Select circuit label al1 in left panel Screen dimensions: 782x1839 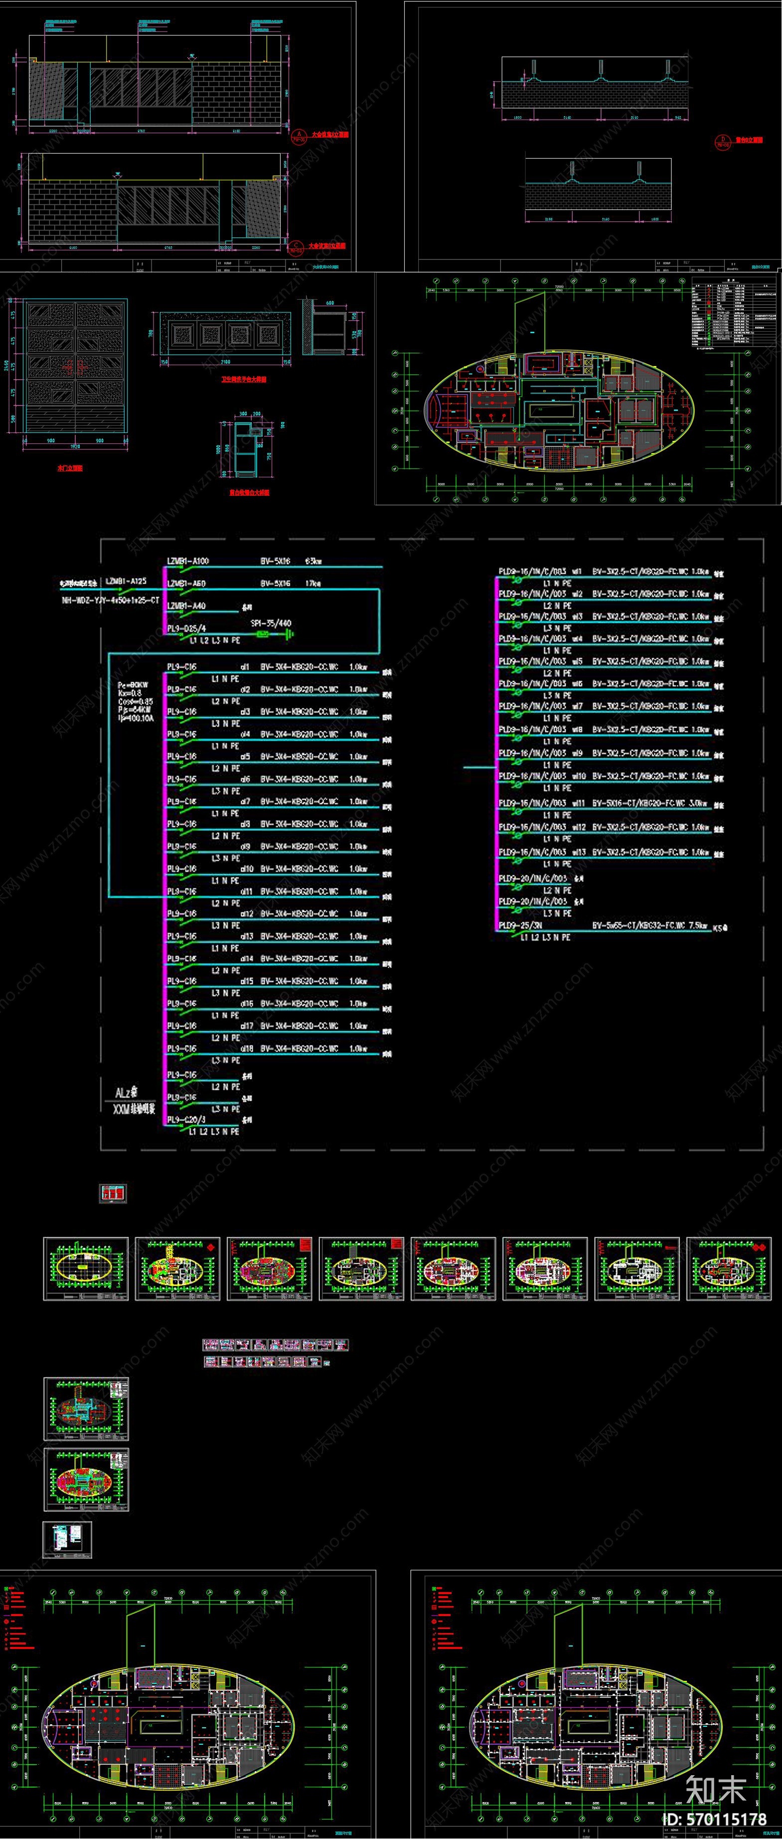(x=245, y=667)
